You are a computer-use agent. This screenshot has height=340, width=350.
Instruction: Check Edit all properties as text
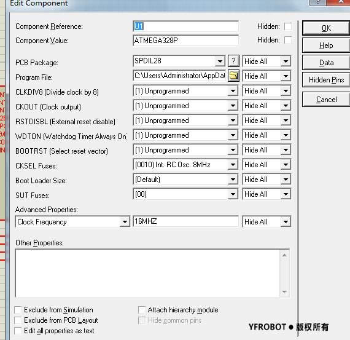tap(18, 331)
